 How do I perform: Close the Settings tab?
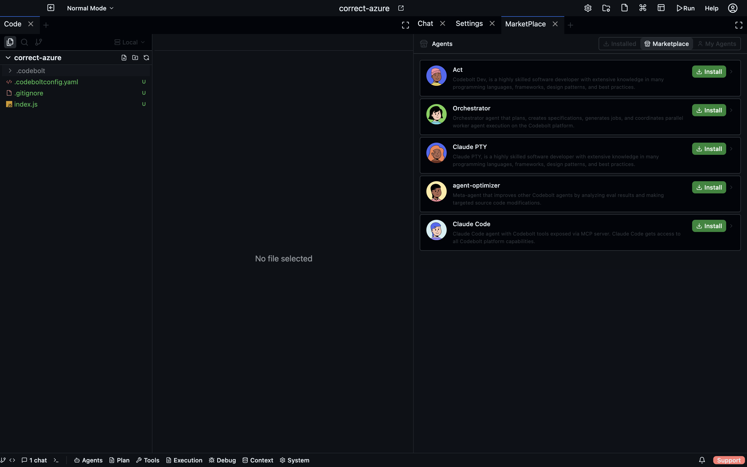pyautogui.click(x=492, y=23)
